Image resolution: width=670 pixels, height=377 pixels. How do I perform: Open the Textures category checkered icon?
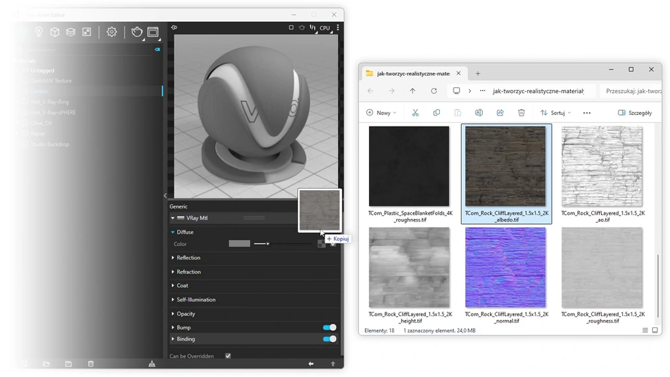[86, 32]
